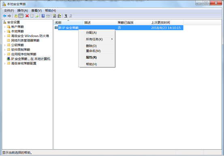
Task: Click the red X delete toolbar icon
Action: [27, 16]
